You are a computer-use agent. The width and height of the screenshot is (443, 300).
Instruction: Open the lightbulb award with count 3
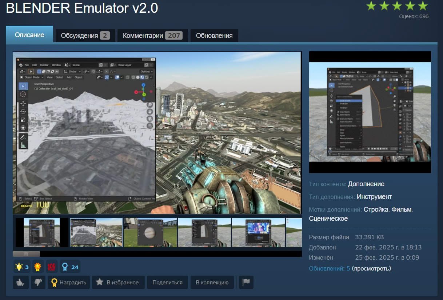tap(22, 267)
